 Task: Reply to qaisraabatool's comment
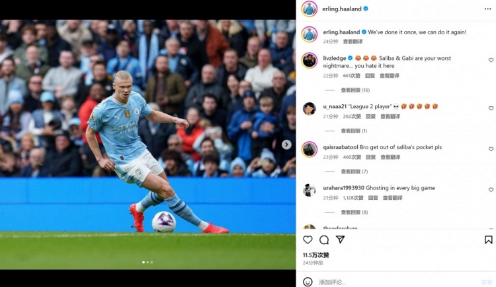[x=370, y=157]
